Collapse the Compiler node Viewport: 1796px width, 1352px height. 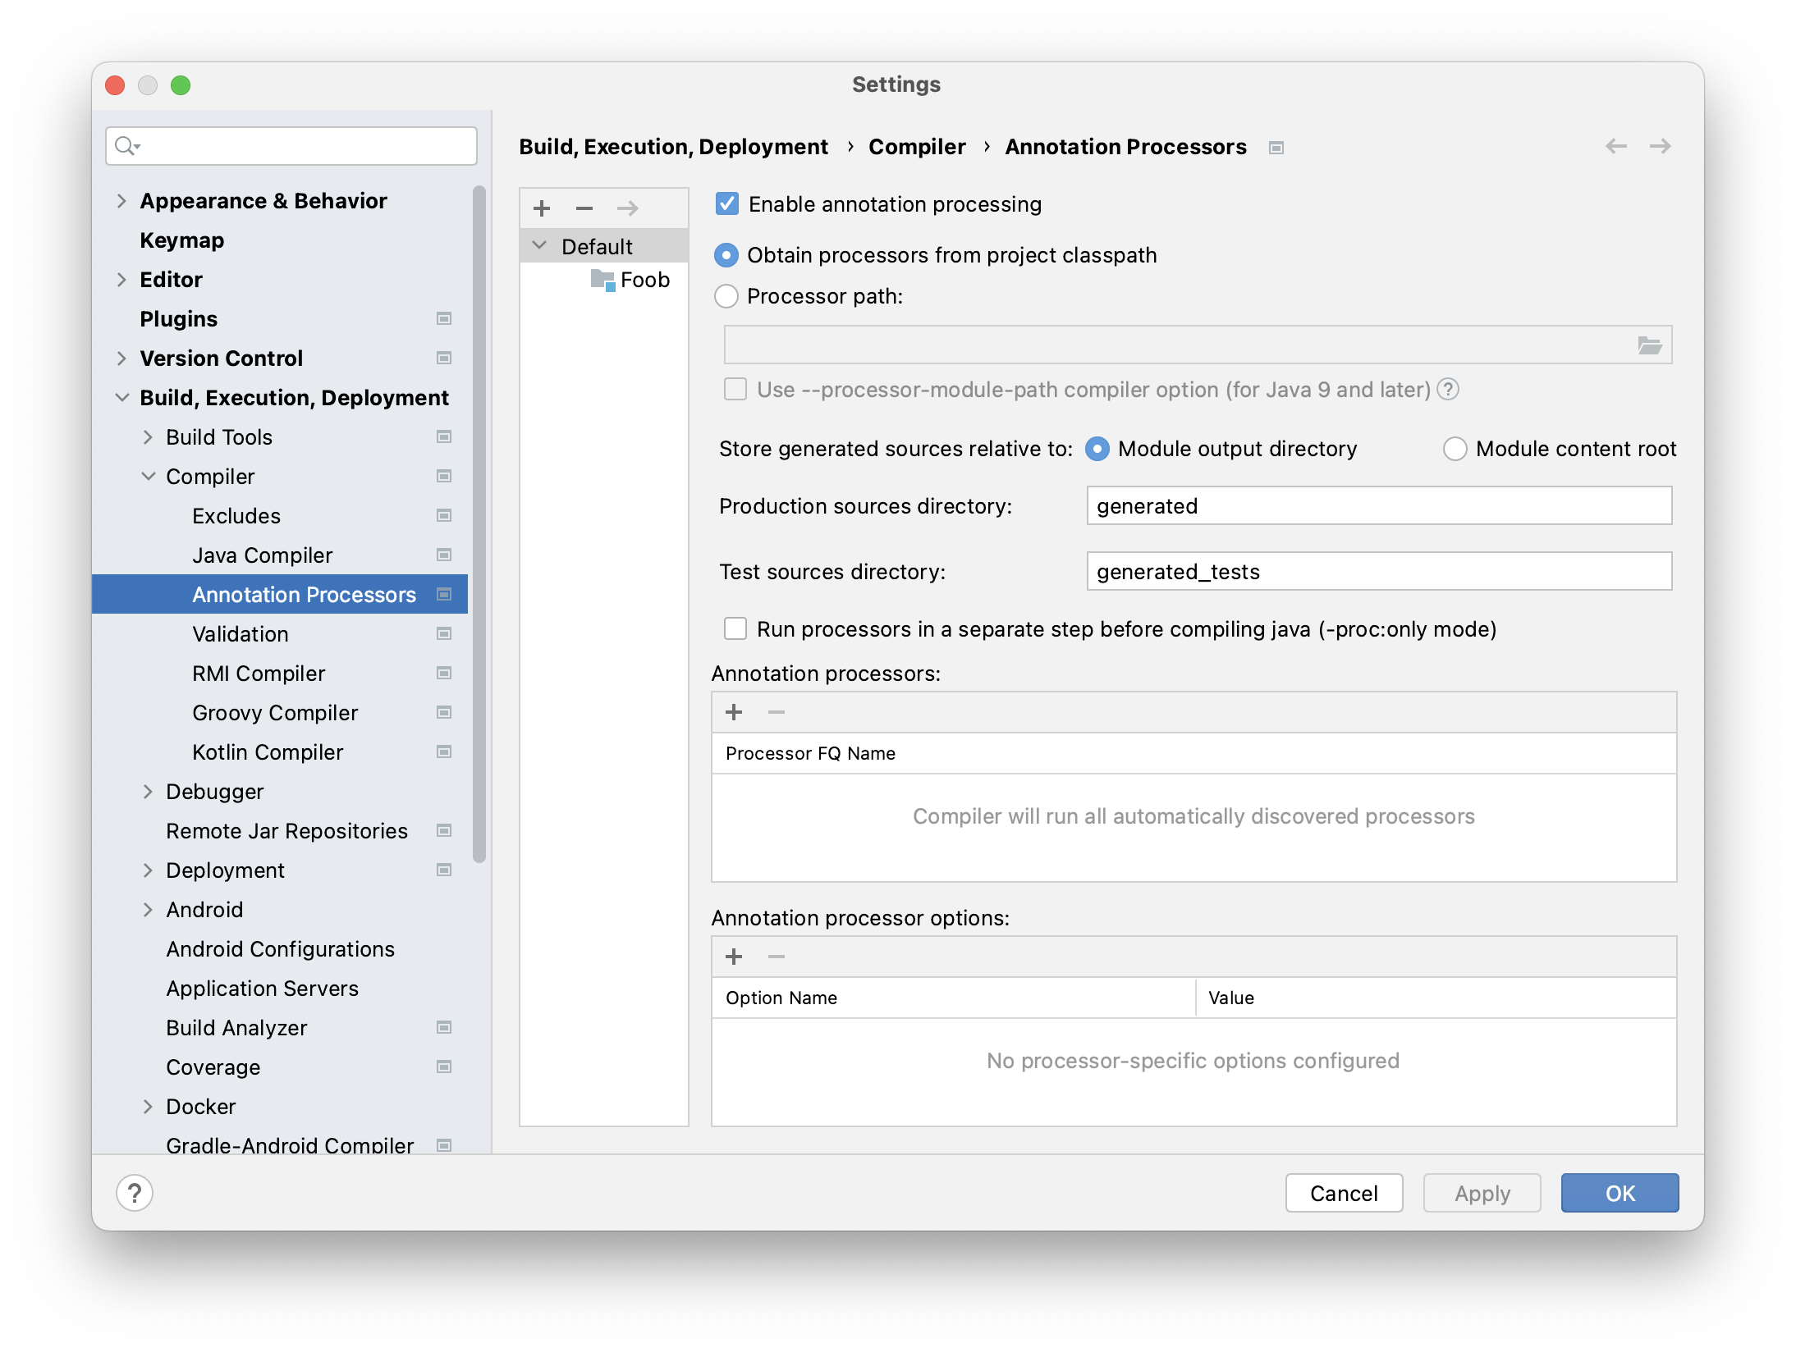coord(148,477)
